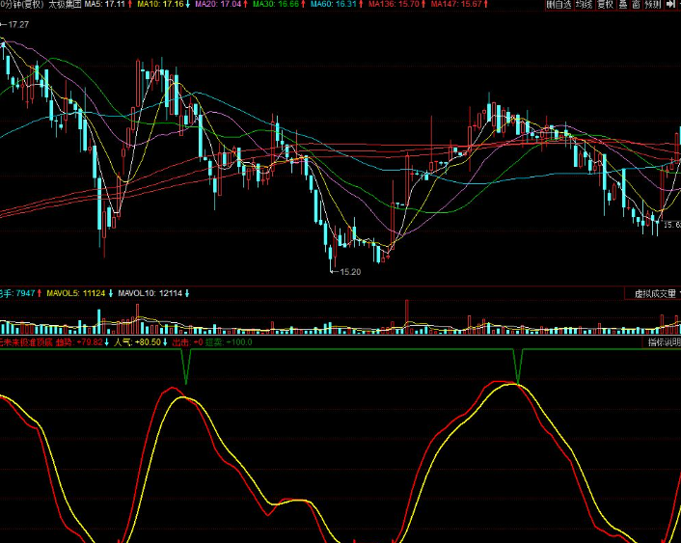The height and width of the screenshot is (543, 681).
Task: Select the MA5: 17.11 label
Action: tap(105, 5)
